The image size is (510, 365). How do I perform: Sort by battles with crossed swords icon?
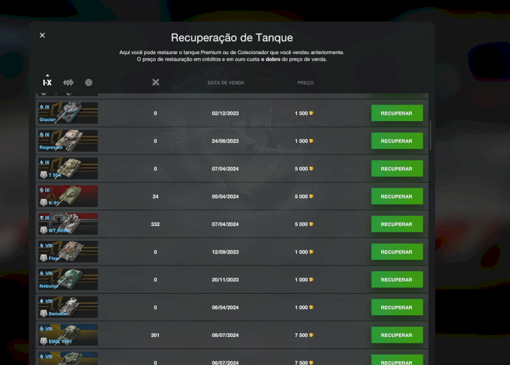(x=156, y=82)
